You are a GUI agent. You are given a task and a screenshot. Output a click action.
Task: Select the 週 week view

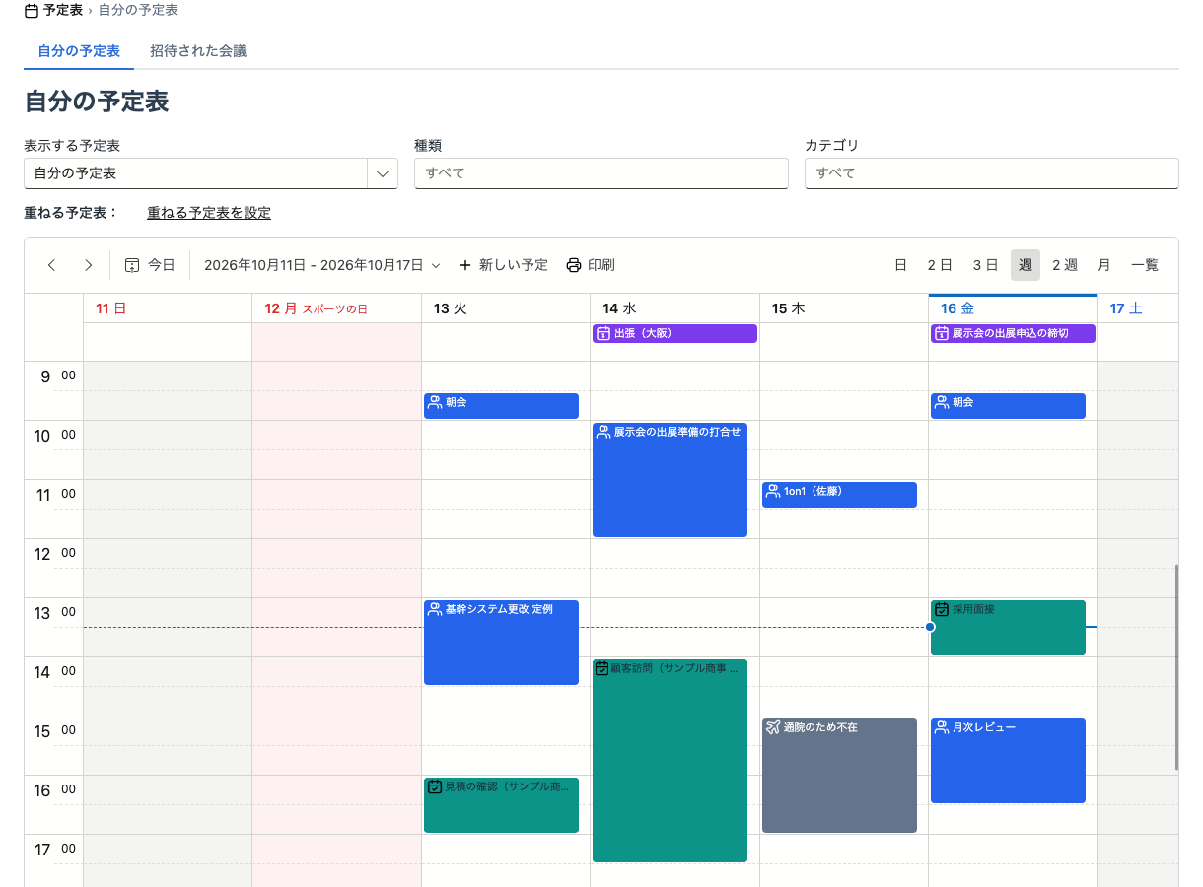pos(1026,265)
